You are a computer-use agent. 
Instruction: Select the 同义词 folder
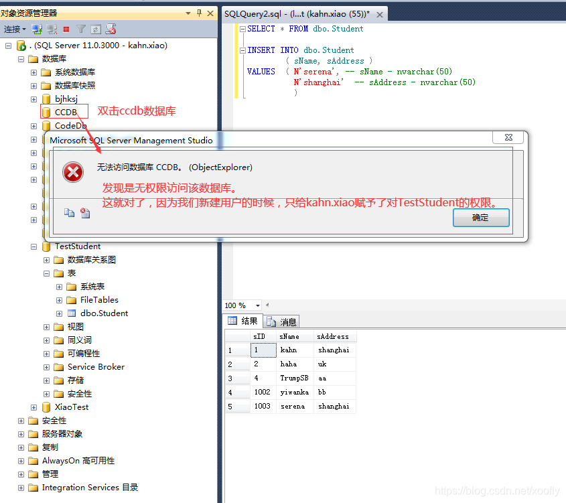pyautogui.click(x=80, y=340)
